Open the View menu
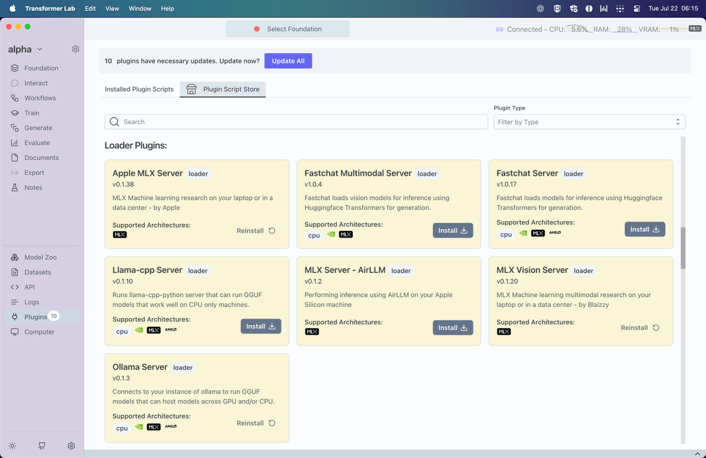Viewport: 706px width, 458px height. [x=112, y=9]
